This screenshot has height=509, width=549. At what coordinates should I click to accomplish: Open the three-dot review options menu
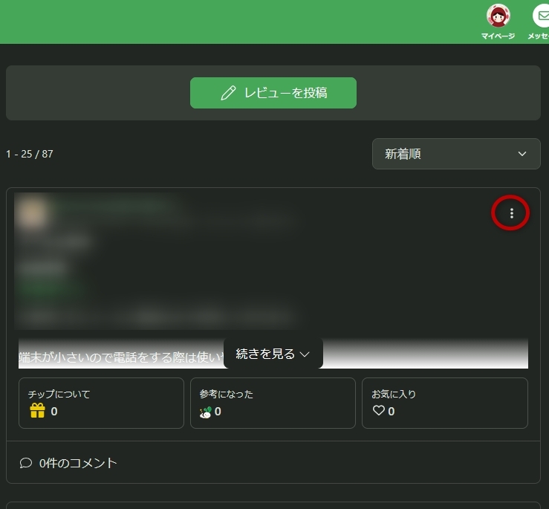(512, 213)
